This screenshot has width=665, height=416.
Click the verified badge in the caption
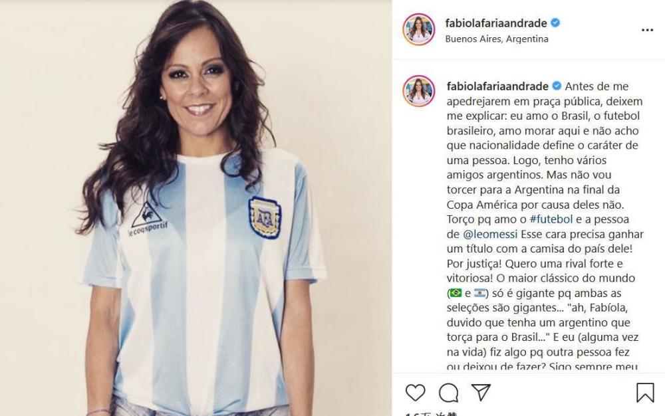(x=557, y=86)
